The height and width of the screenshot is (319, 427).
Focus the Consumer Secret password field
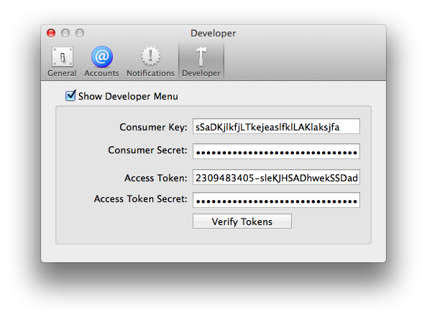tap(276, 151)
